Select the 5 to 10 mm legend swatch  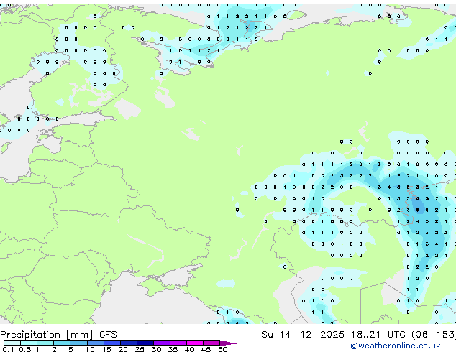(78, 343)
